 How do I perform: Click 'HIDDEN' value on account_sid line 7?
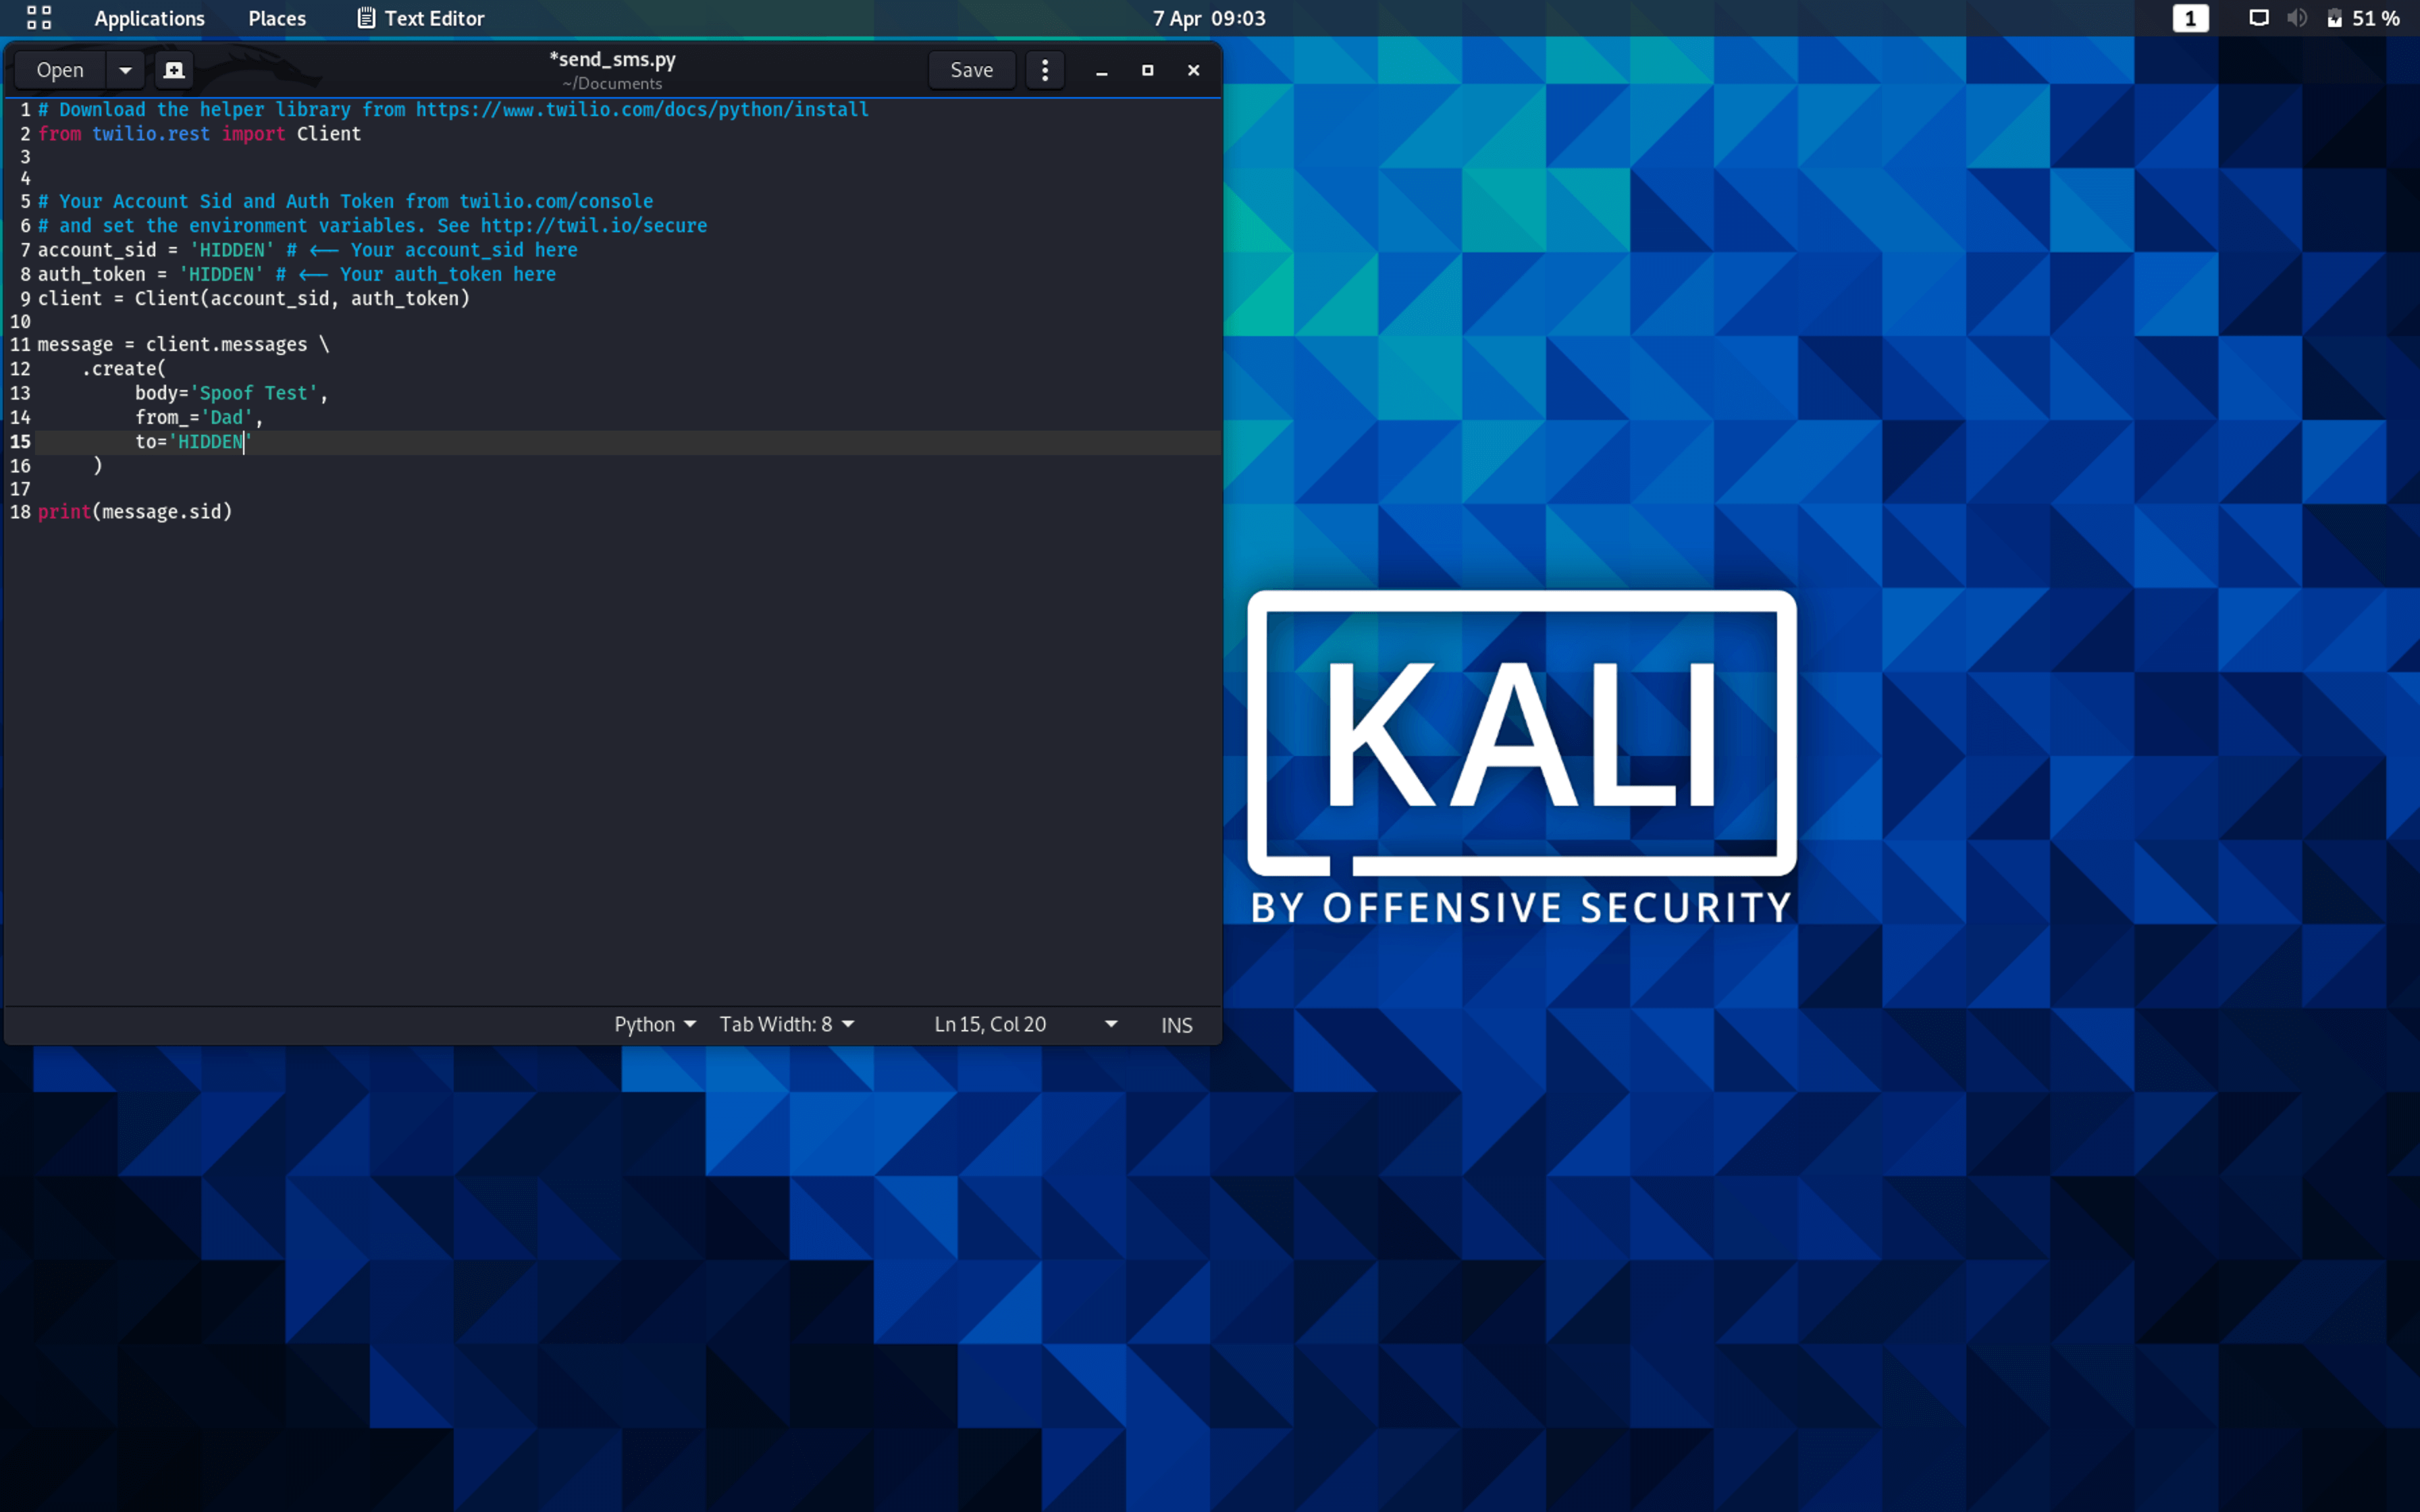(x=232, y=250)
